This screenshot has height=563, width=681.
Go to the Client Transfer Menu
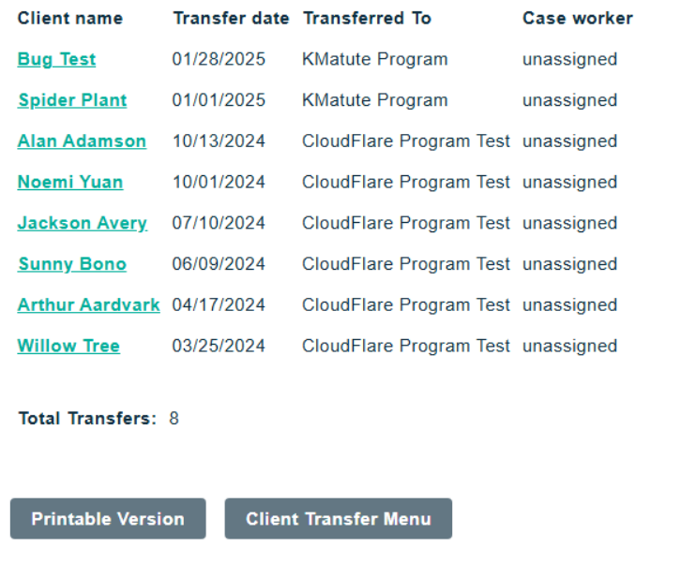coord(339,519)
